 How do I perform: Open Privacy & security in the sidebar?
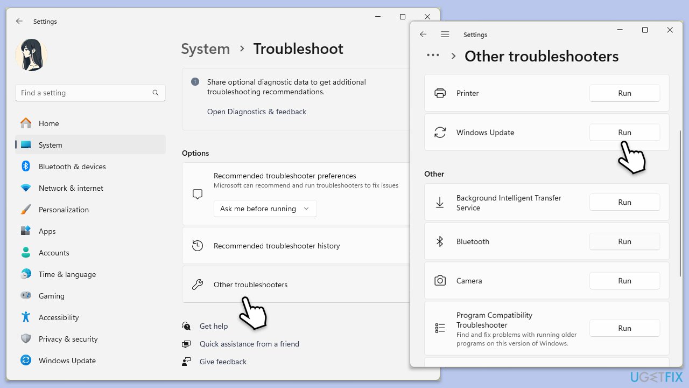[x=90, y=339]
